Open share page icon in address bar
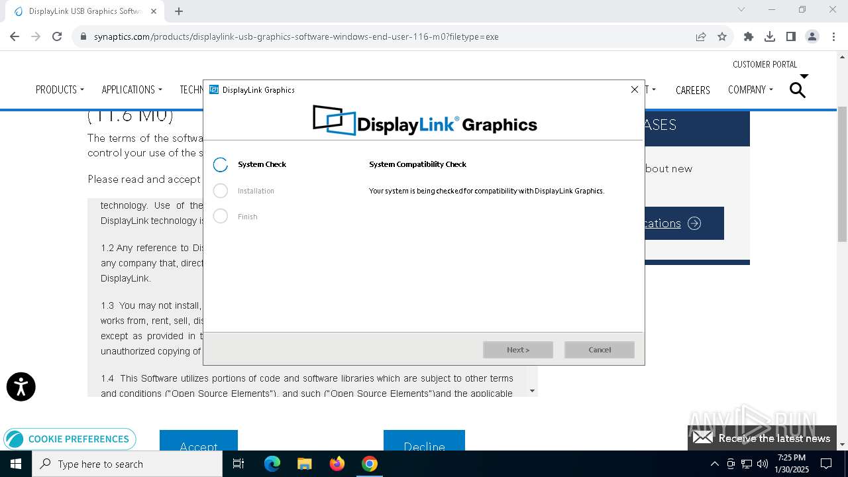The height and width of the screenshot is (477, 848). point(701,36)
